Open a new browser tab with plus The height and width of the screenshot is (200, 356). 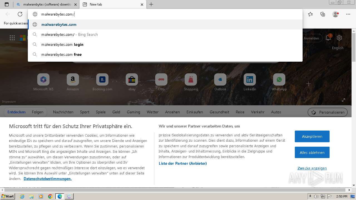coord(151,4)
